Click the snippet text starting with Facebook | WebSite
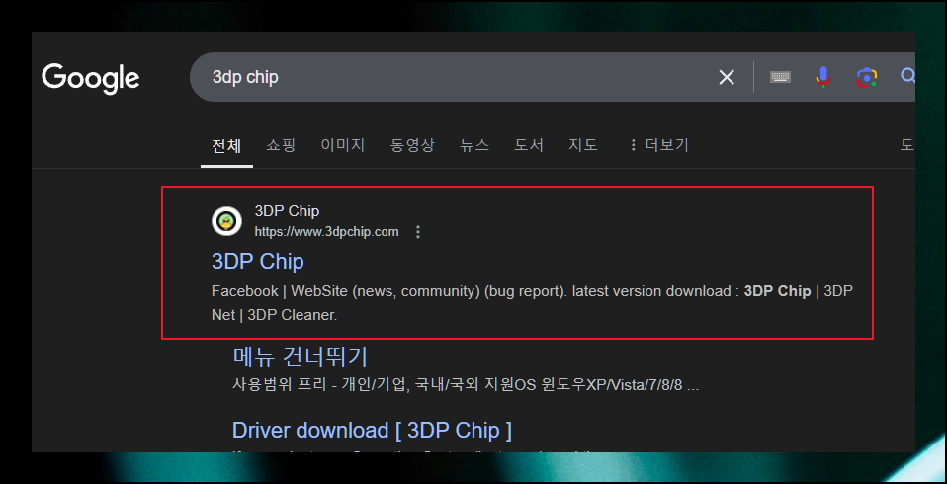The width and height of the screenshot is (947, 484). [532, 303]
